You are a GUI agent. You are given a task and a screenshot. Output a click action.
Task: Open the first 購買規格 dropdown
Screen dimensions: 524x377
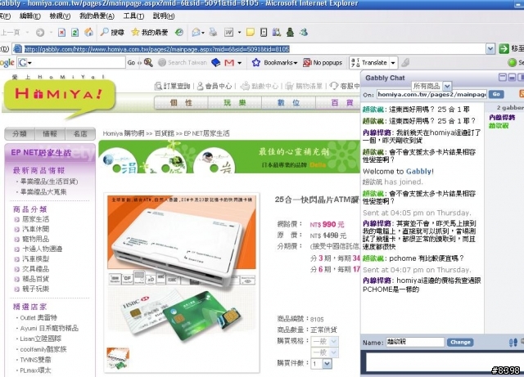pyautogui.click(x=333, y=341)
